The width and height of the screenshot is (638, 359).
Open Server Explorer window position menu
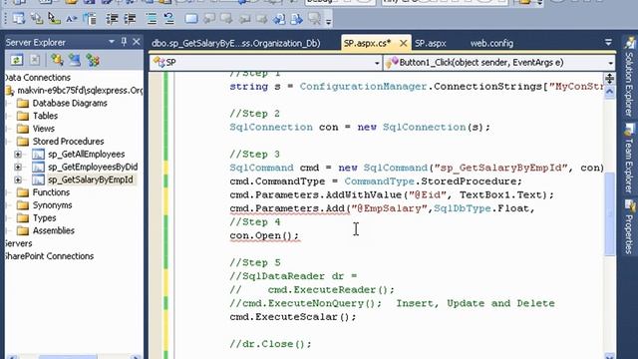pyautogui.click(x=111, y=42)
